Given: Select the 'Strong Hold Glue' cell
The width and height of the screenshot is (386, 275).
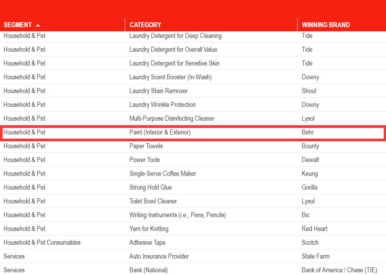Looking at the screenshot, I should (150, 187).
